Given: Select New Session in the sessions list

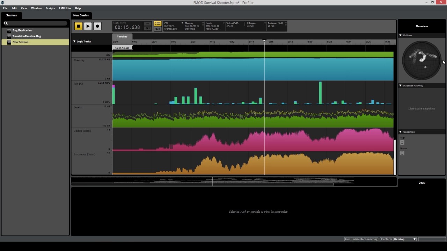Looking at the screenshot, I should click(x=35, y=42).
